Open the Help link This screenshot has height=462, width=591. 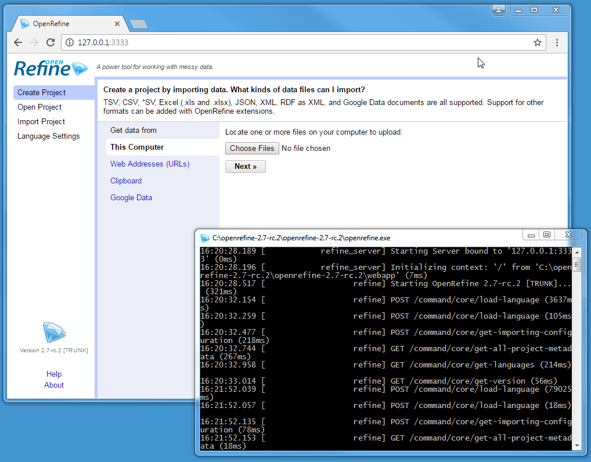click(x=53, y=374)
